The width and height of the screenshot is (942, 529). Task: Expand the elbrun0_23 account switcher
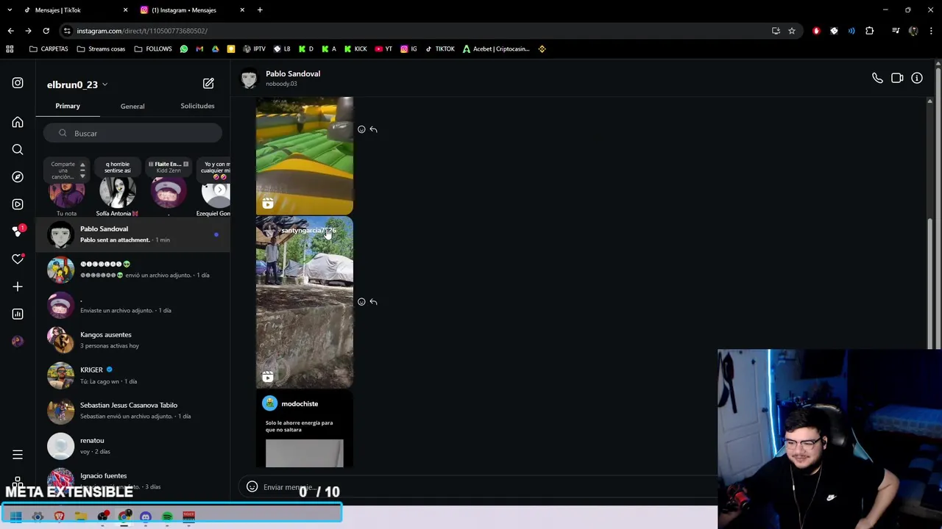tap(77, 84)
